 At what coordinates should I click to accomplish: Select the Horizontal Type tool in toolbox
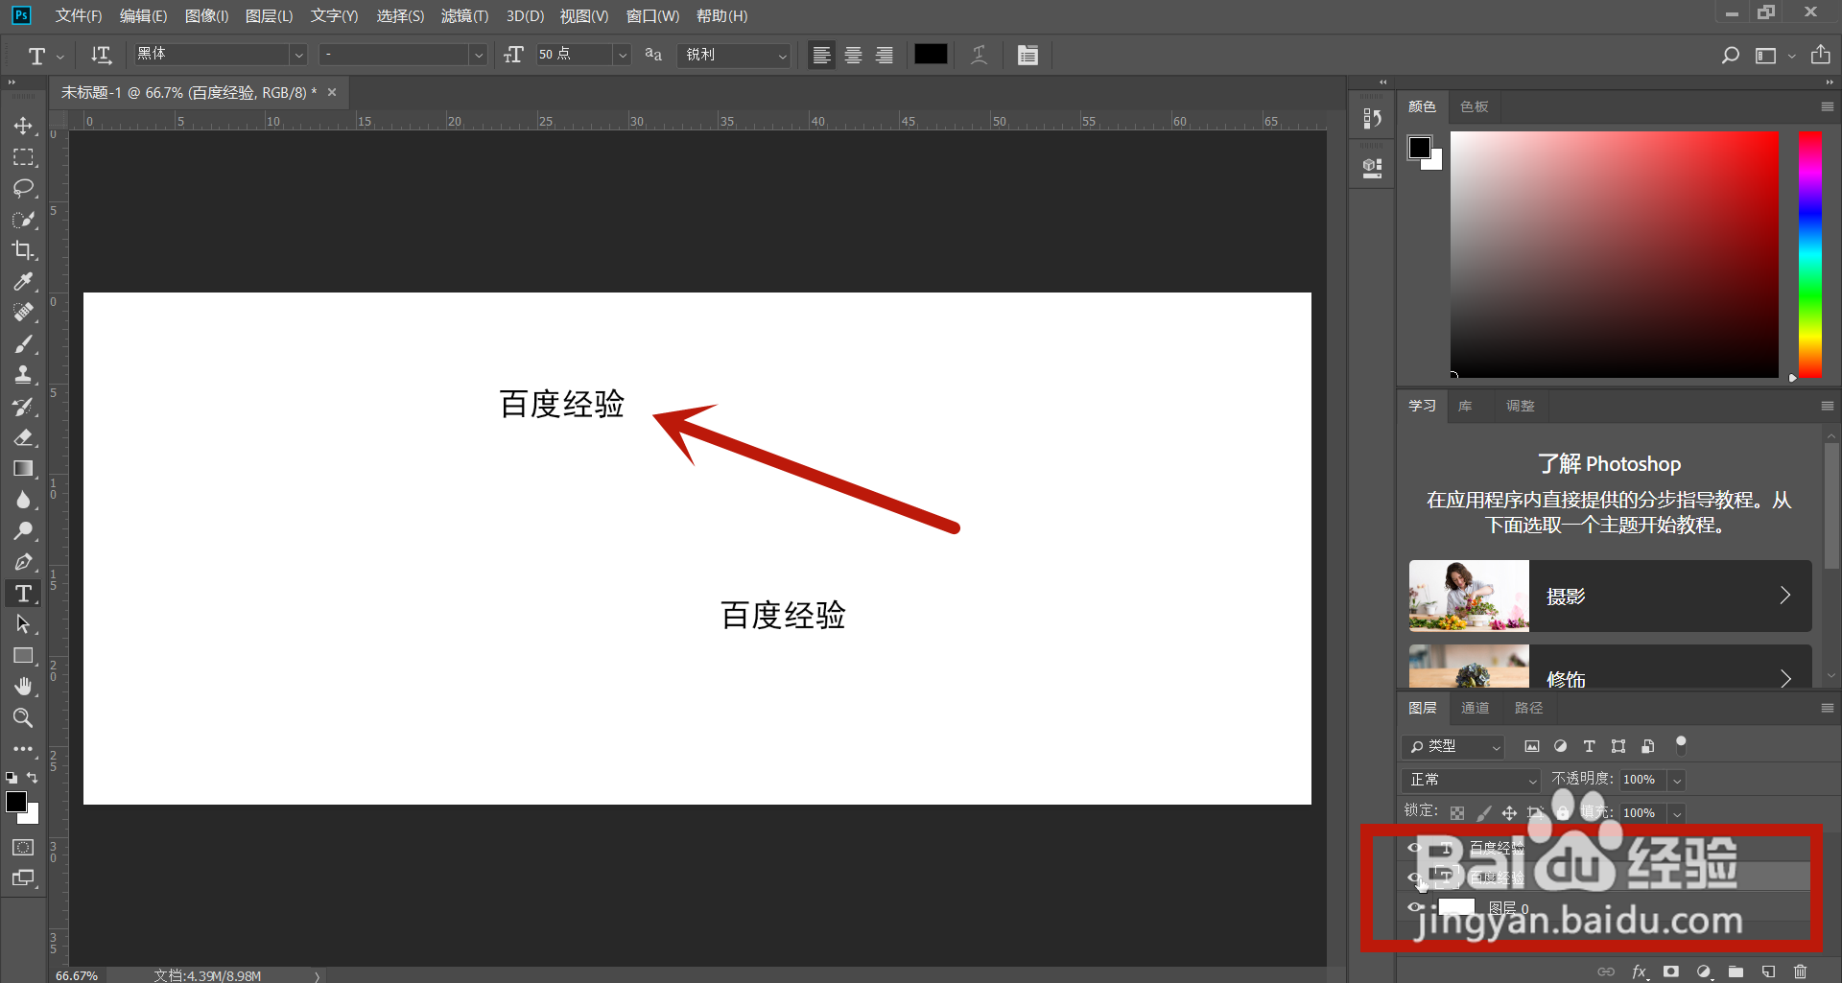point(23,594)
